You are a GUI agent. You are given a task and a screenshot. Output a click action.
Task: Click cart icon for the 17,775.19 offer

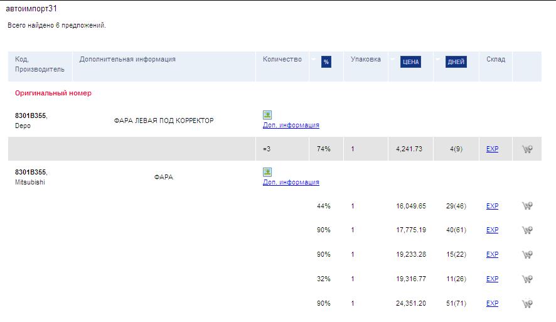[527, 230]
